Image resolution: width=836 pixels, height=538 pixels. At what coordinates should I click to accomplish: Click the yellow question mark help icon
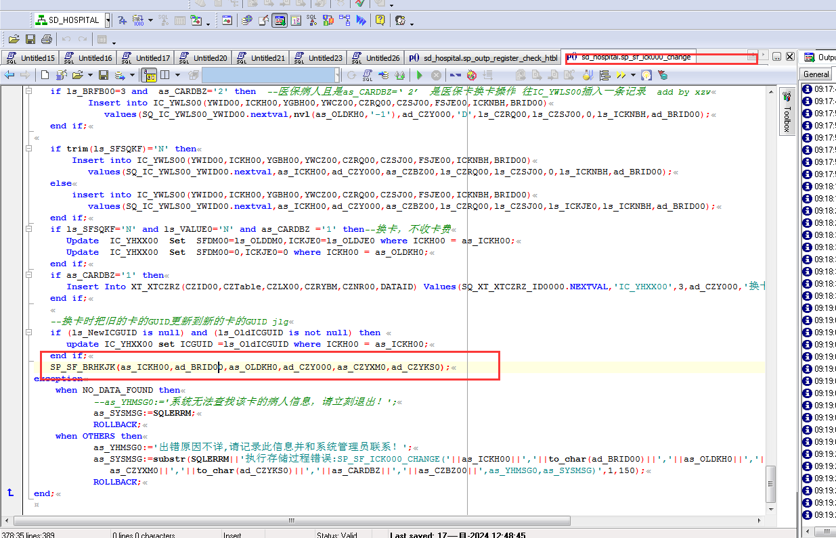[380, 20]
